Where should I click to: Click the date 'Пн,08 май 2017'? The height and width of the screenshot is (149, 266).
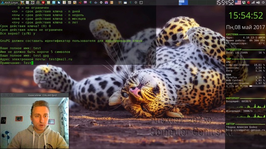click(x=246, y=27)
